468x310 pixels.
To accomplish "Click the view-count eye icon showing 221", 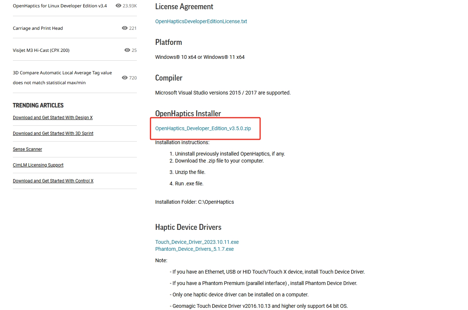I will 125,28.
